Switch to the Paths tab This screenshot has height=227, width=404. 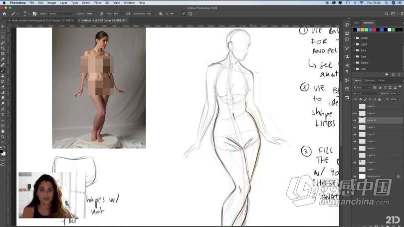(382, 80)
